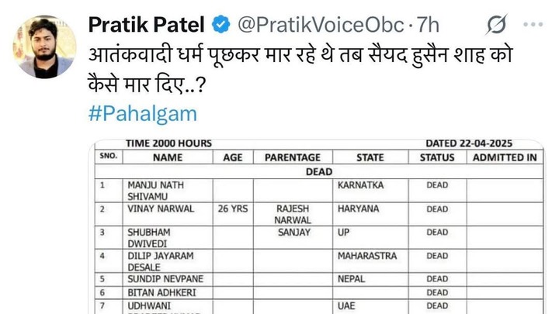The image size is (559, 314).
Task: Click the PARENTAGE column header
Action: (293, 157)
